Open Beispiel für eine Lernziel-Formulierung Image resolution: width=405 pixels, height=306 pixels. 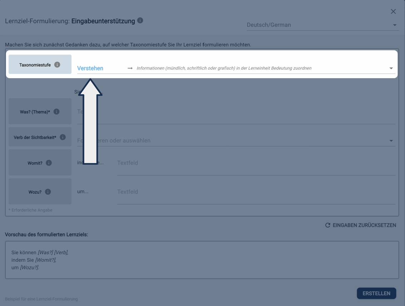pyautogui.click(x=41, y=299)
